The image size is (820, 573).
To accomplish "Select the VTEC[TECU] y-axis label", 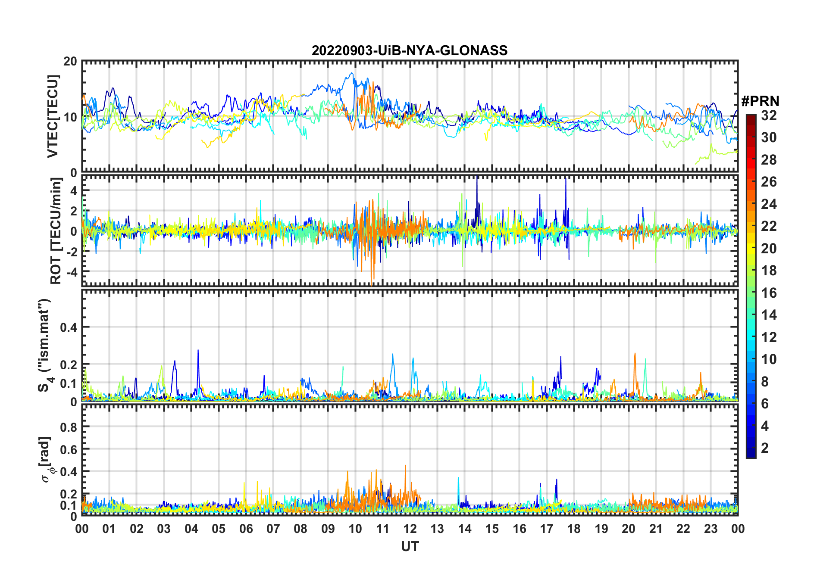I will 53,116.
